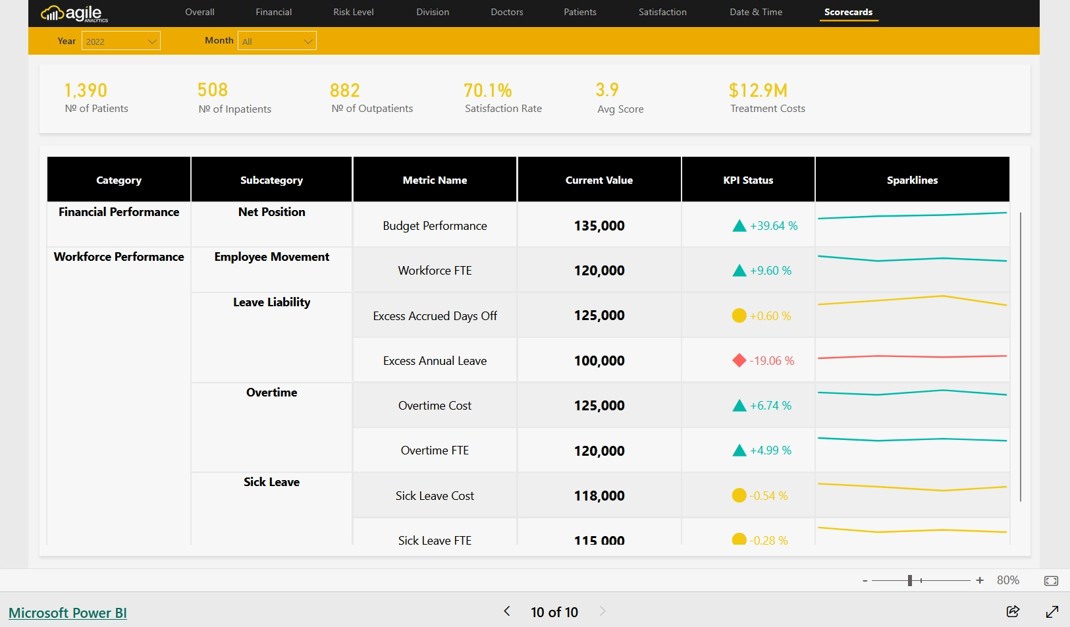Click the Sparklines column header
1070x627 pixels.
pyautogui.click(x=912, y=179)
